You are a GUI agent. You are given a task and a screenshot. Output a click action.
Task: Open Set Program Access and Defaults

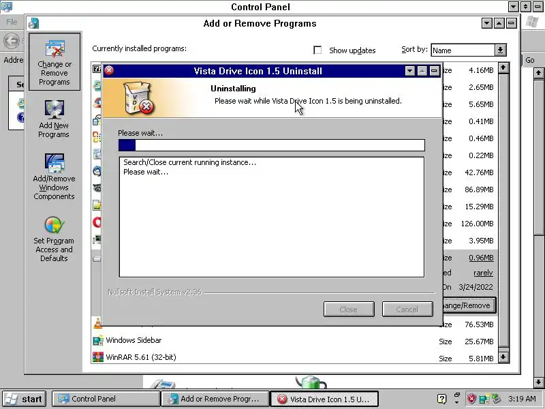54,239
